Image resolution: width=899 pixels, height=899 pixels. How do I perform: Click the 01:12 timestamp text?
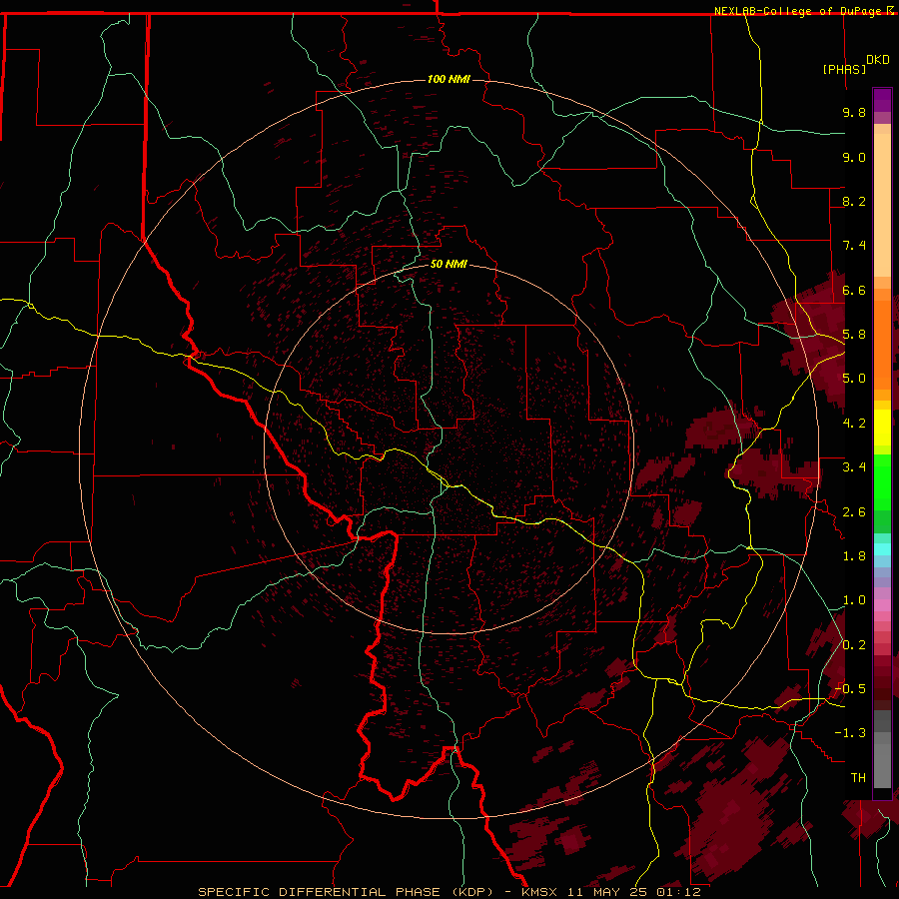[679, 892]
